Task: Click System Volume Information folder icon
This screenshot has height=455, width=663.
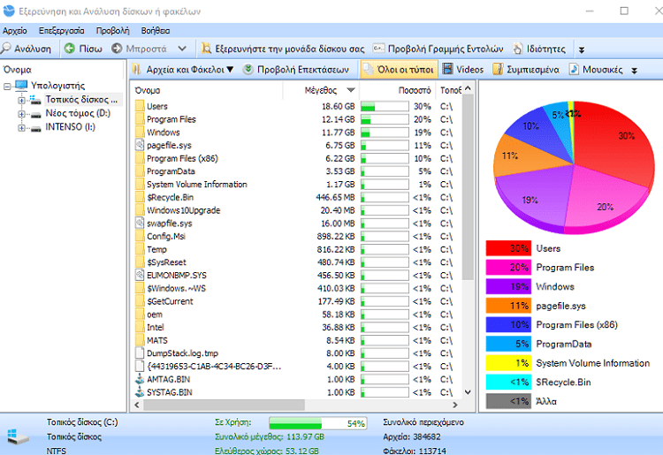Action: [140, 184]
